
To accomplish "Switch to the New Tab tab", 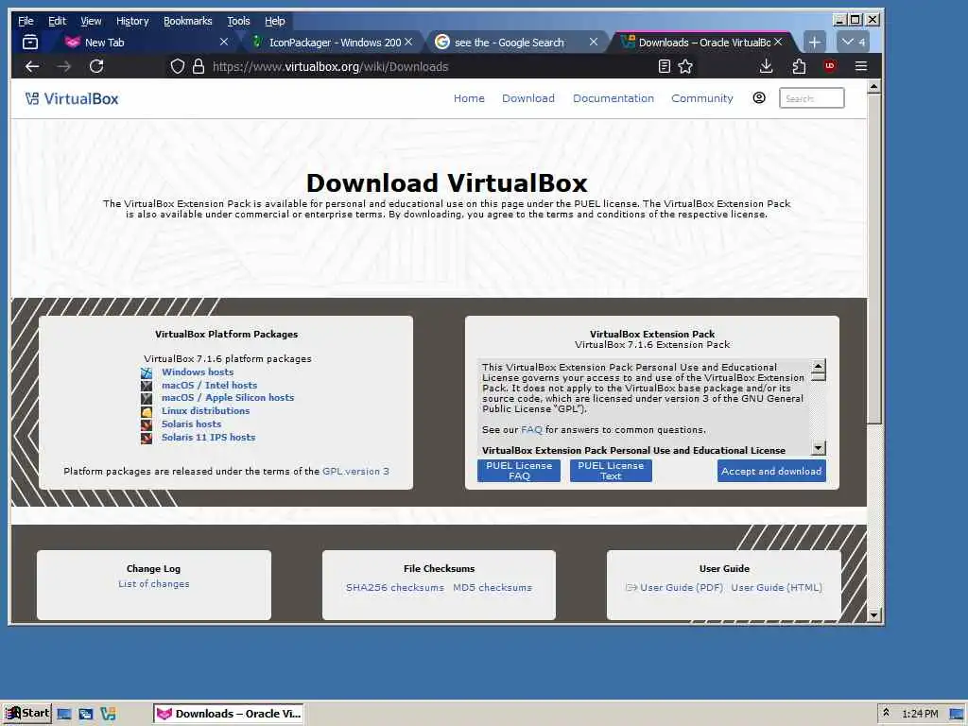I will 147,42.
